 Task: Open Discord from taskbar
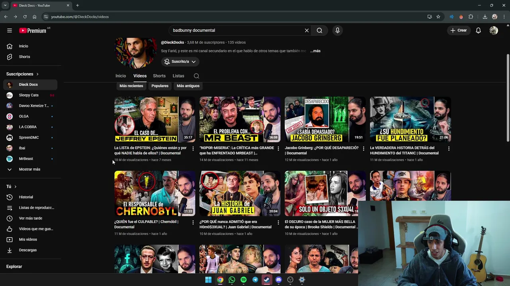pyautogui.click(x=279, y=280)
